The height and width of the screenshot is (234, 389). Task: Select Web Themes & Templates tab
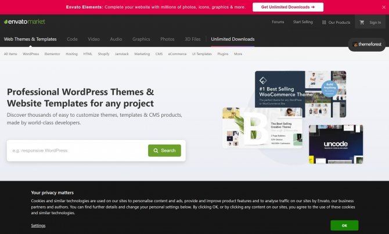coord(30,39)
